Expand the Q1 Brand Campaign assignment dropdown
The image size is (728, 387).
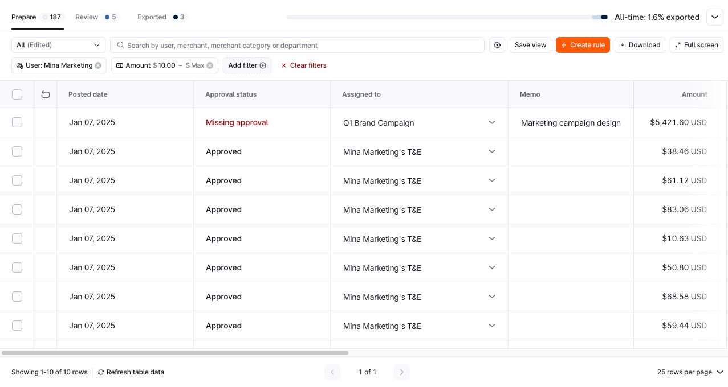click(x=491, y=122)
